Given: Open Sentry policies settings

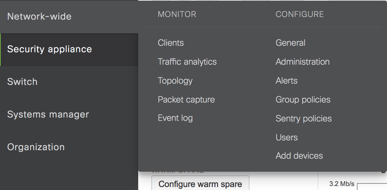Looking at the screenshot, I should point(304,119).
